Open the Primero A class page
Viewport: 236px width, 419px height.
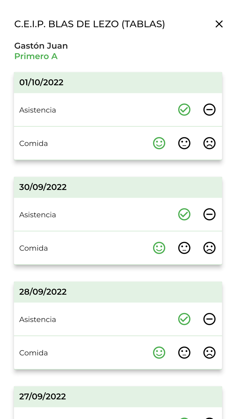[36, 56]
